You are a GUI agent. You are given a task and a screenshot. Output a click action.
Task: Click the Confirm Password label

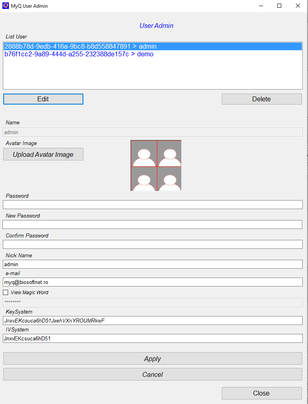tap(27, 235)
